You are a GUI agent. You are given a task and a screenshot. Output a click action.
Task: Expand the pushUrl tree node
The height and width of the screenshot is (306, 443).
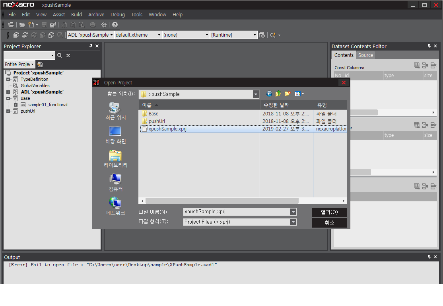coord(8,111)
